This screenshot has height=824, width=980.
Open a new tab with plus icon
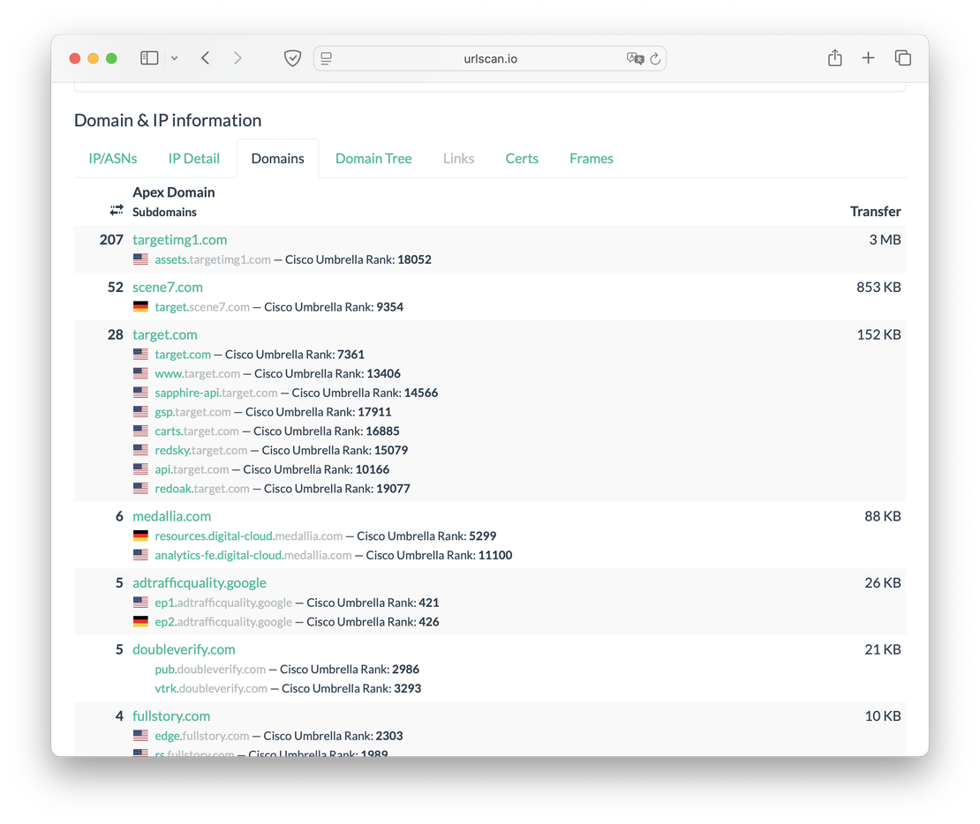(x=868, y=58)
